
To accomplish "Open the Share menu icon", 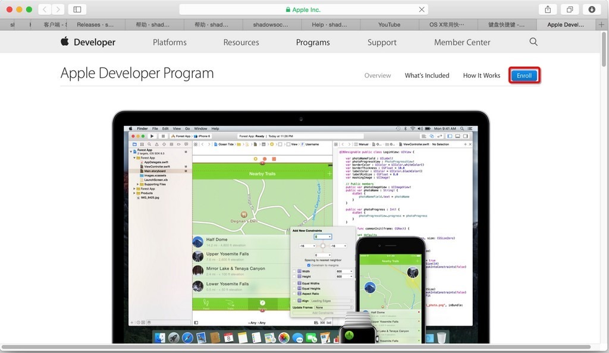I will 548,10.
